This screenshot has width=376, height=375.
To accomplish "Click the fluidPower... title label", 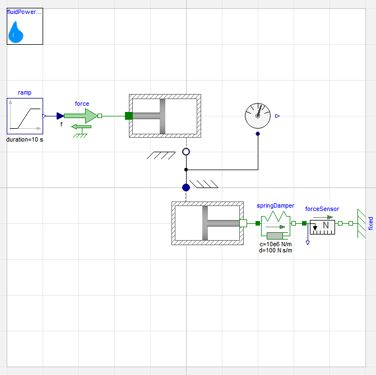I will click(x=25, y=12).
